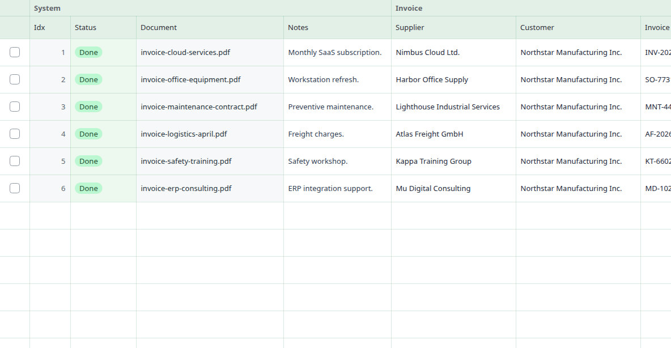Open invoice-cloud-services.pdf document cell

[210, 52]
